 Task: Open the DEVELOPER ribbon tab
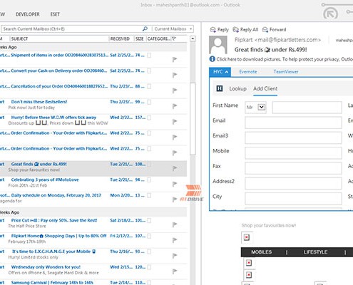point(28,14)
